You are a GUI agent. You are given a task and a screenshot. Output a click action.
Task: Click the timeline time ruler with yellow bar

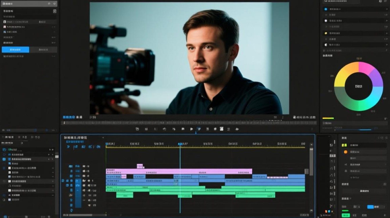205,145
